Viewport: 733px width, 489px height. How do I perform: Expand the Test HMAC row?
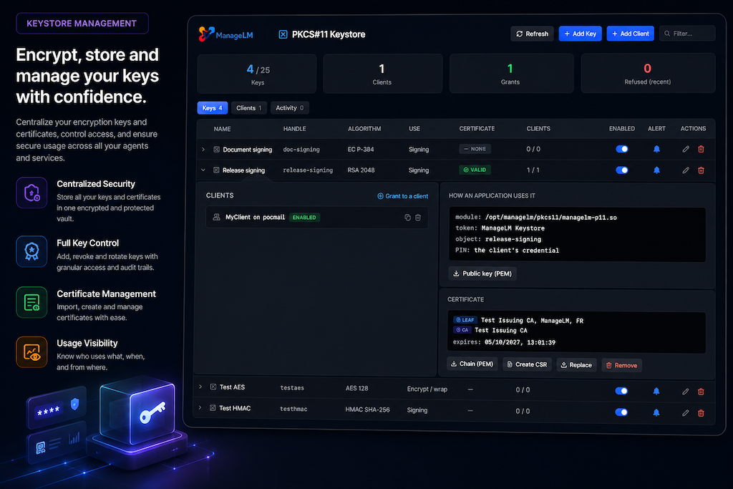point(200,407)
